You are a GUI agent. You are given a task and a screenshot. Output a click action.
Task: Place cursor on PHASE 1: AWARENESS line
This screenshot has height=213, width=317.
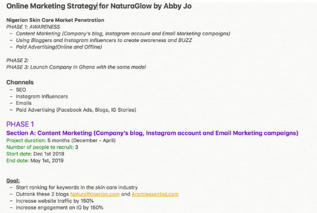point(33,26)
